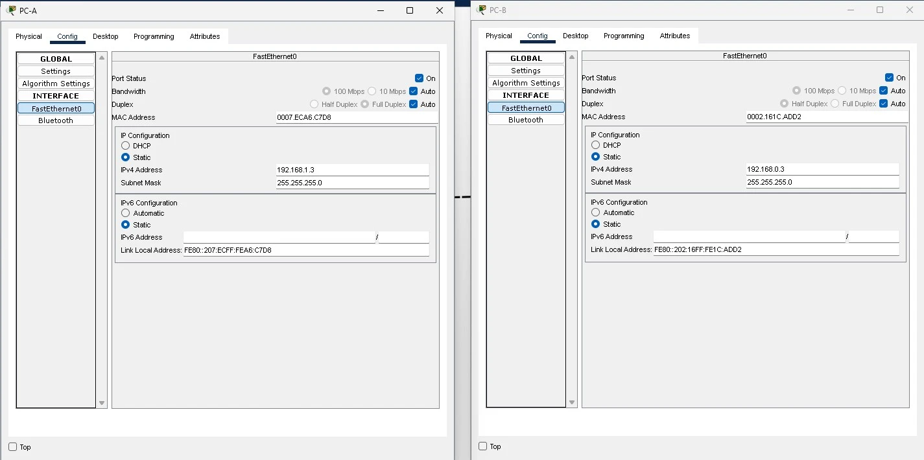
Task: Select Static IP configuration in PC-B
Action: point(595,157)
